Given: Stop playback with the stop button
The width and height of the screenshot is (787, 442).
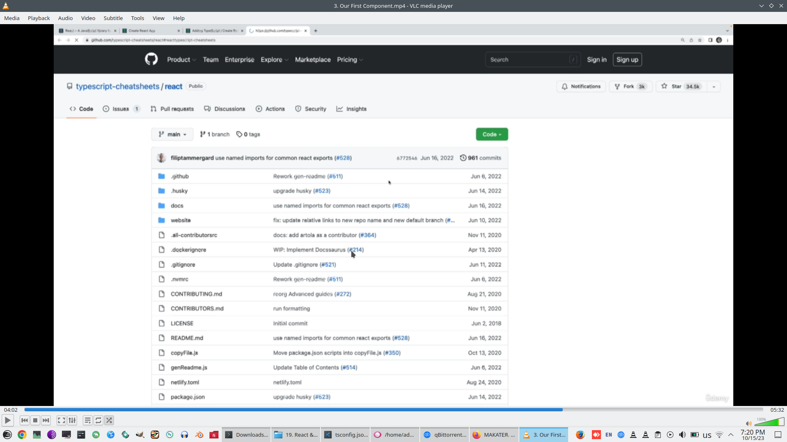Looking at the screenshot, I should click(35, 420).
